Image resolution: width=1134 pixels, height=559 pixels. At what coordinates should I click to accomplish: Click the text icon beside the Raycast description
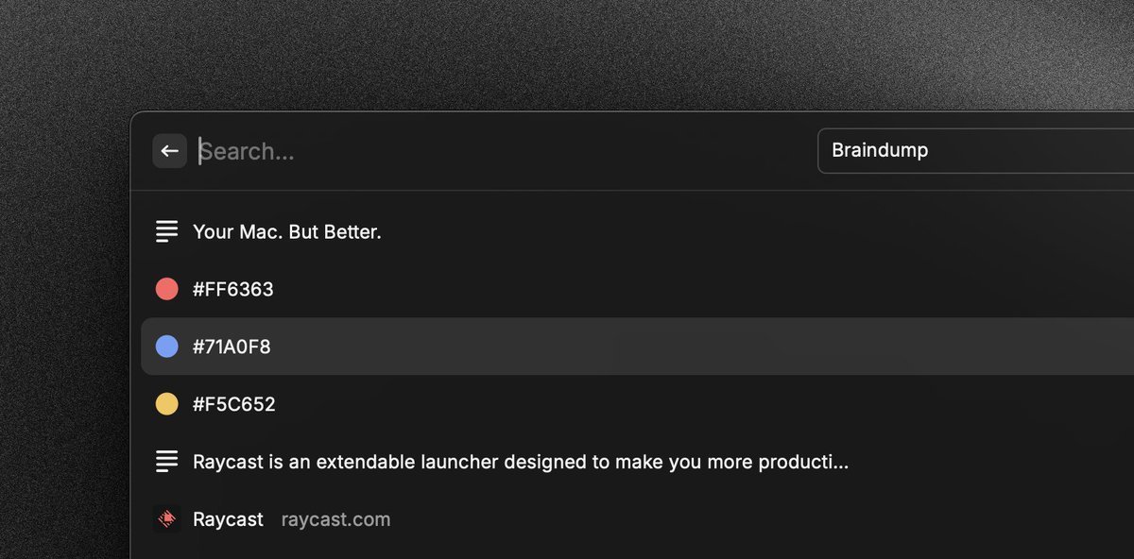[166, 462]
